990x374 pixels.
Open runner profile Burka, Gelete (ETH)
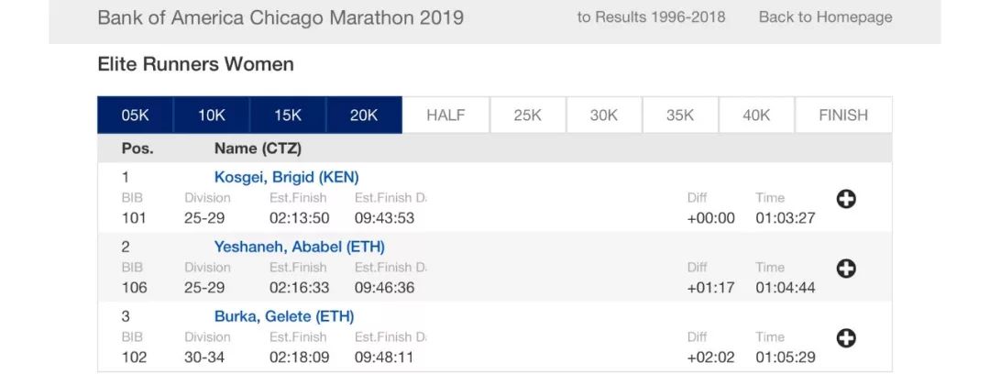(x=284, y=316)
